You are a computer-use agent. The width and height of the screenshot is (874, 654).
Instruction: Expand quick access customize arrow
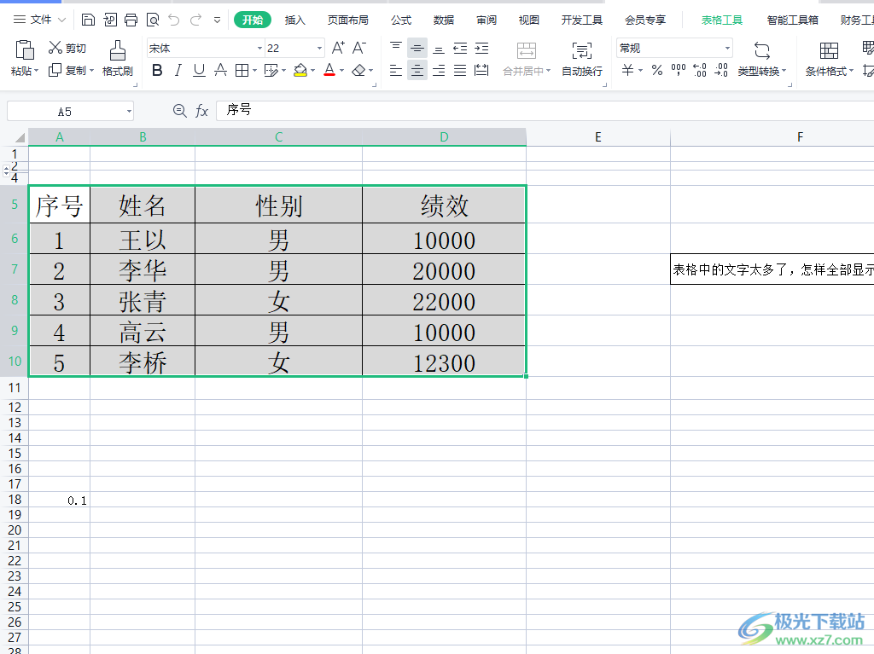point(217,20)
